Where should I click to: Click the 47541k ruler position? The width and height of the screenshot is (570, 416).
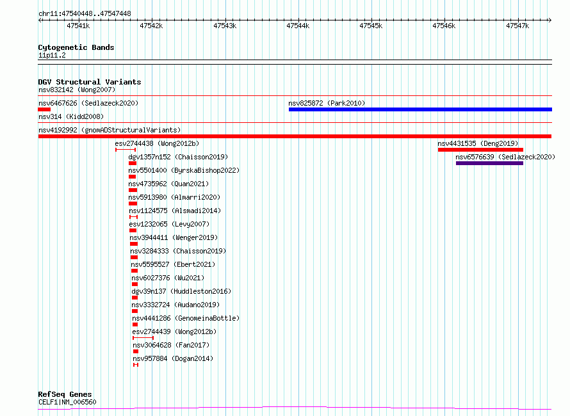coord(78,26)
